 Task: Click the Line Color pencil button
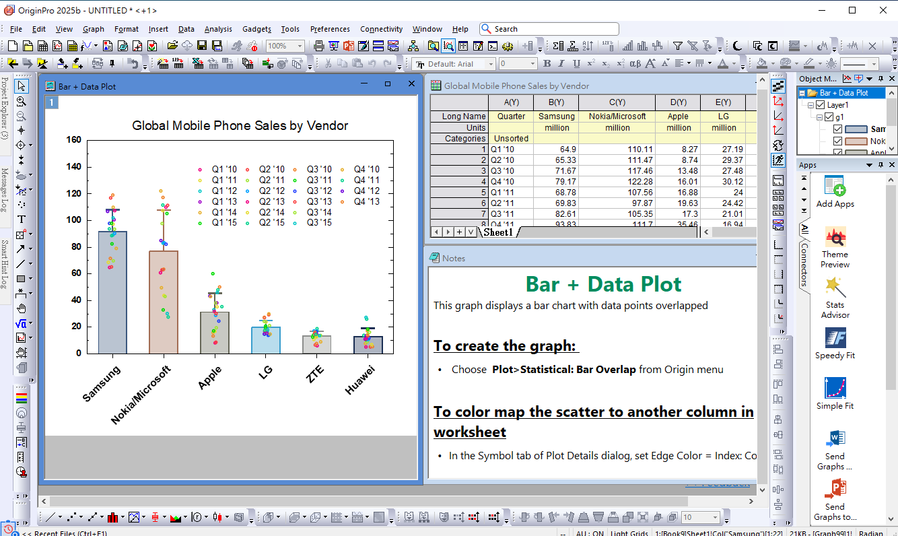(810, 64)
